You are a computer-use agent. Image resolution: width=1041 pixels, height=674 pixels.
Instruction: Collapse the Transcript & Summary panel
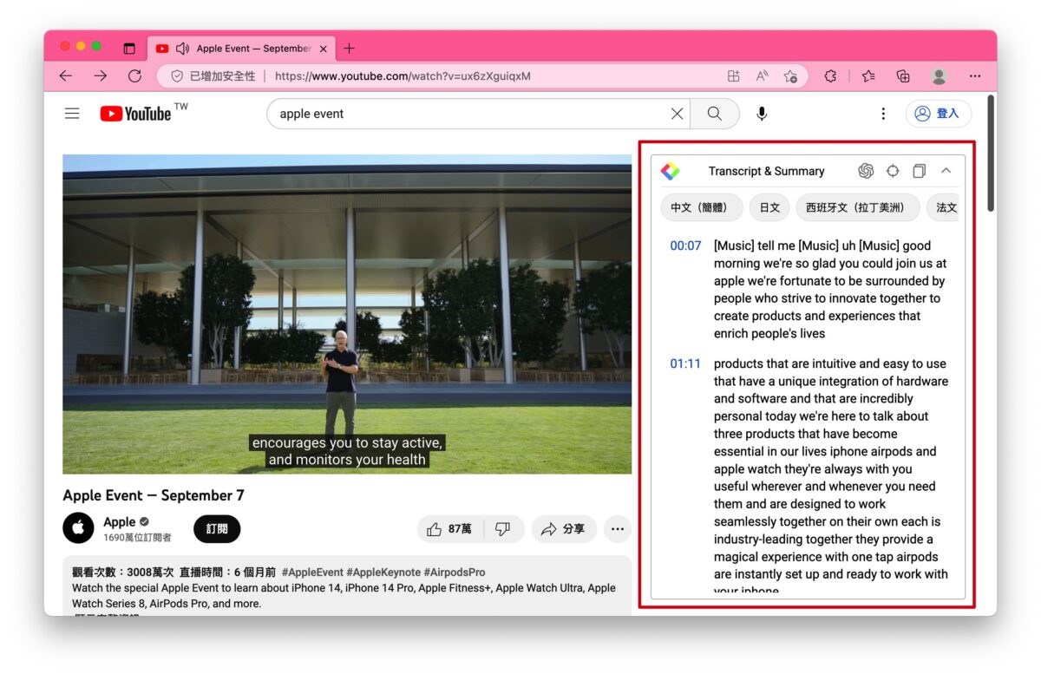[946, 171]
